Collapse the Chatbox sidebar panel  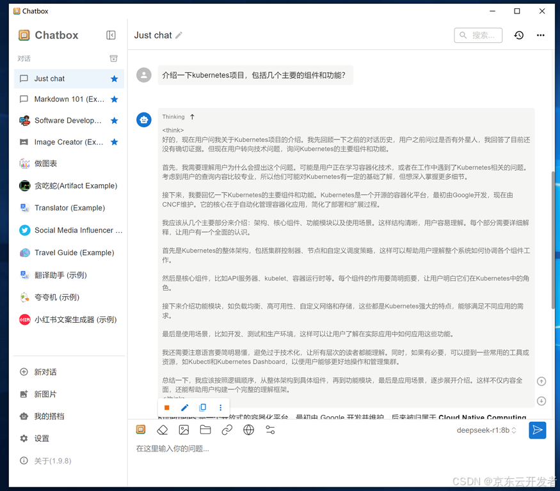pyautogui.click(x=111, y=35)
